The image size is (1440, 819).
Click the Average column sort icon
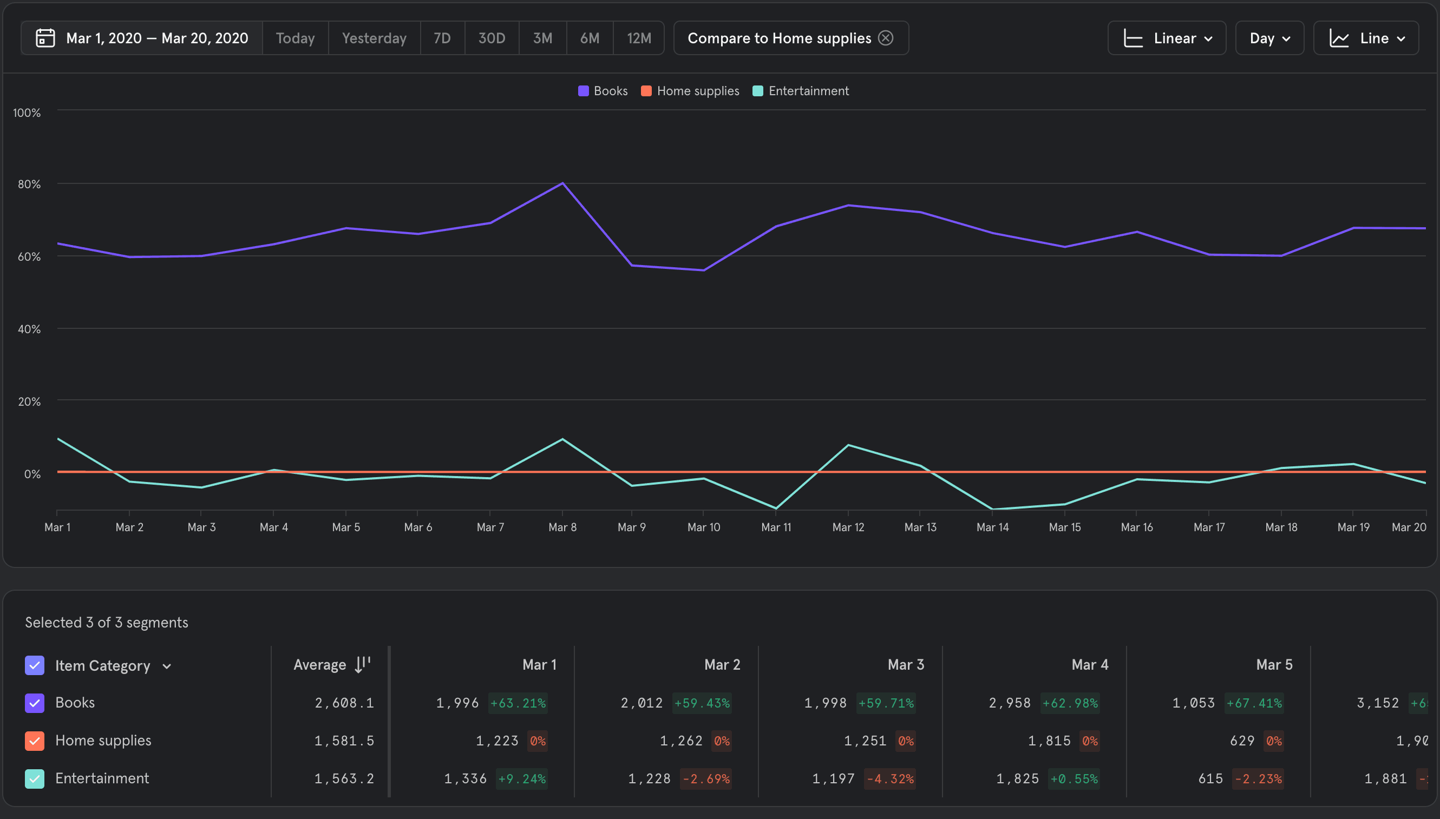click(x=363, y=664)
